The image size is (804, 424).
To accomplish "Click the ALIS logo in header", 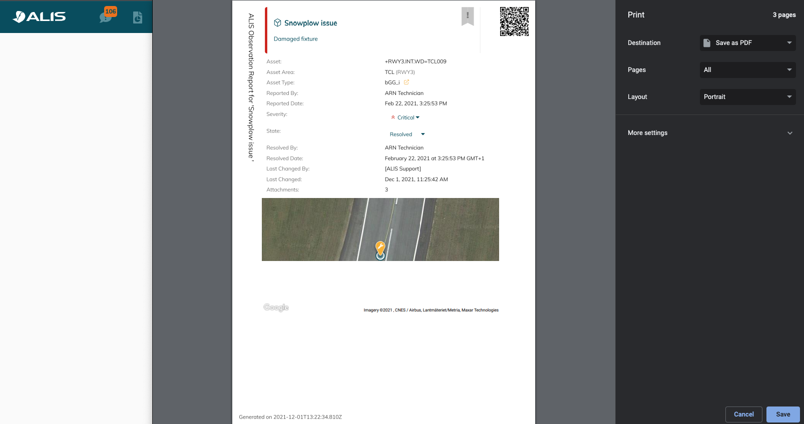I will point(39,16).
